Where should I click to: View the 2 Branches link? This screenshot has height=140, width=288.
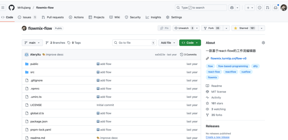55,43
